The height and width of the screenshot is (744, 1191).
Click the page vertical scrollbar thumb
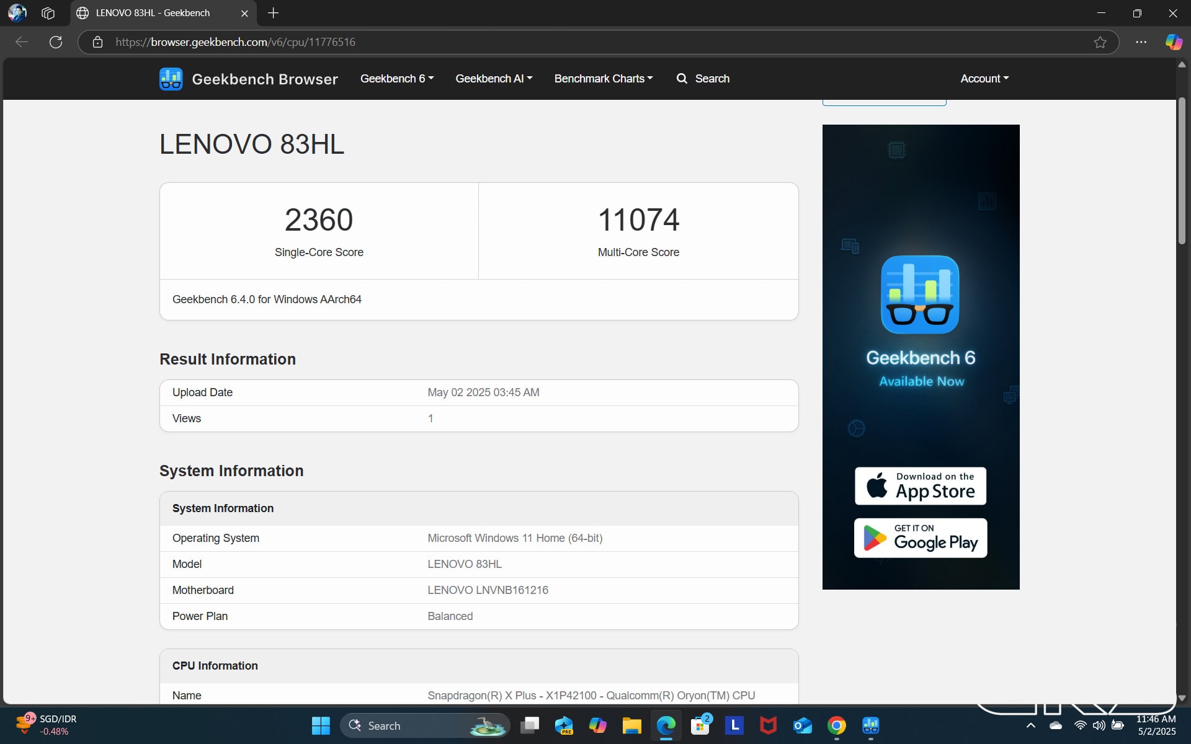[x=1182, y=170]
